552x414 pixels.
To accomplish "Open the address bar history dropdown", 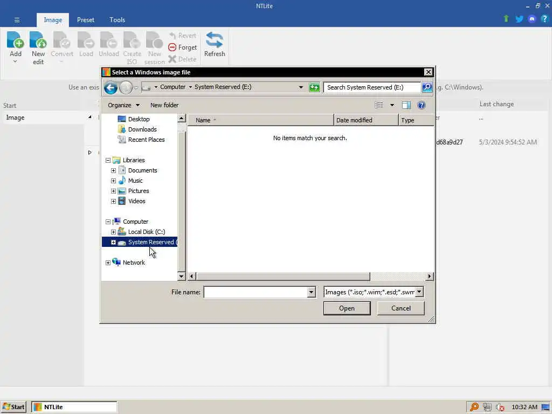I will 301,87.
